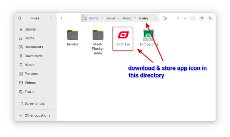The width and height of the screenshot is (230, 137).
Task: Click the .local path segment
Action: 110,18
